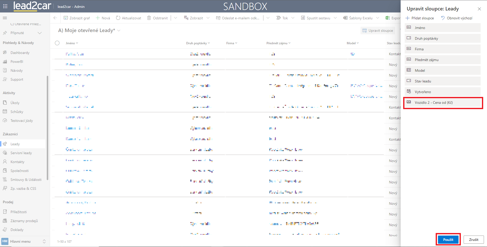Open Druh poptávky column sort menu
Screen dimensions: 487x247
point(198,43)
